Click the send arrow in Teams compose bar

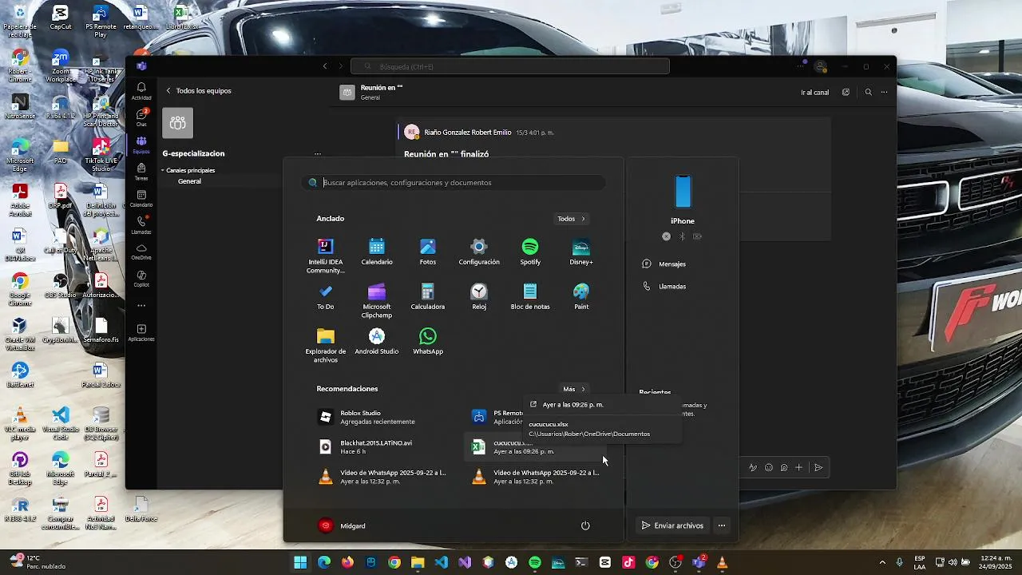pos(818,468)
